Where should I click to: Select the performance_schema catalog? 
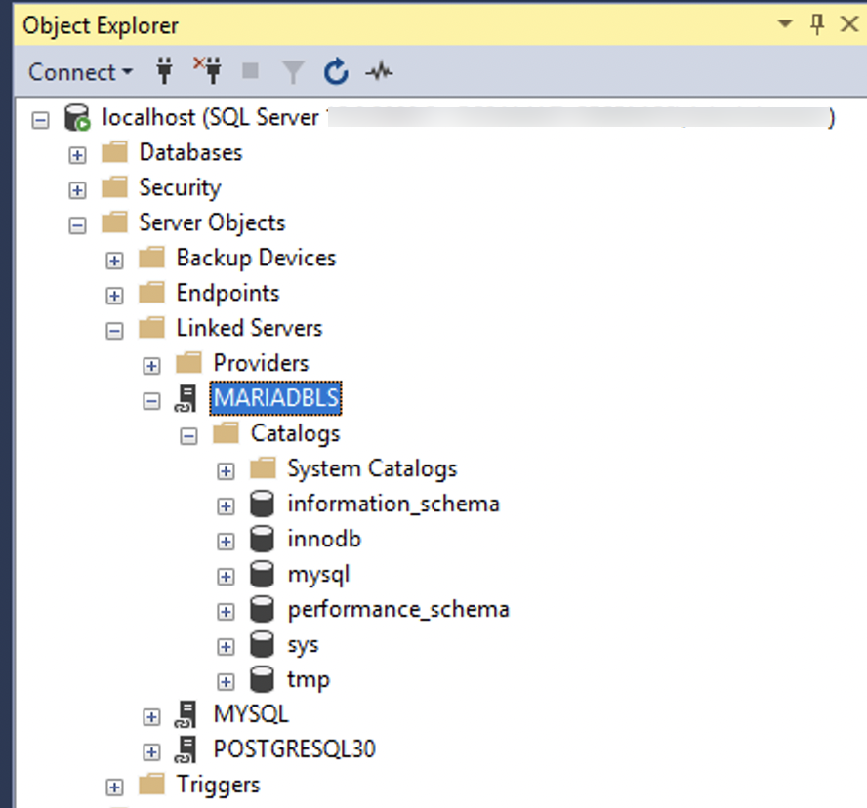click(397, 610)
